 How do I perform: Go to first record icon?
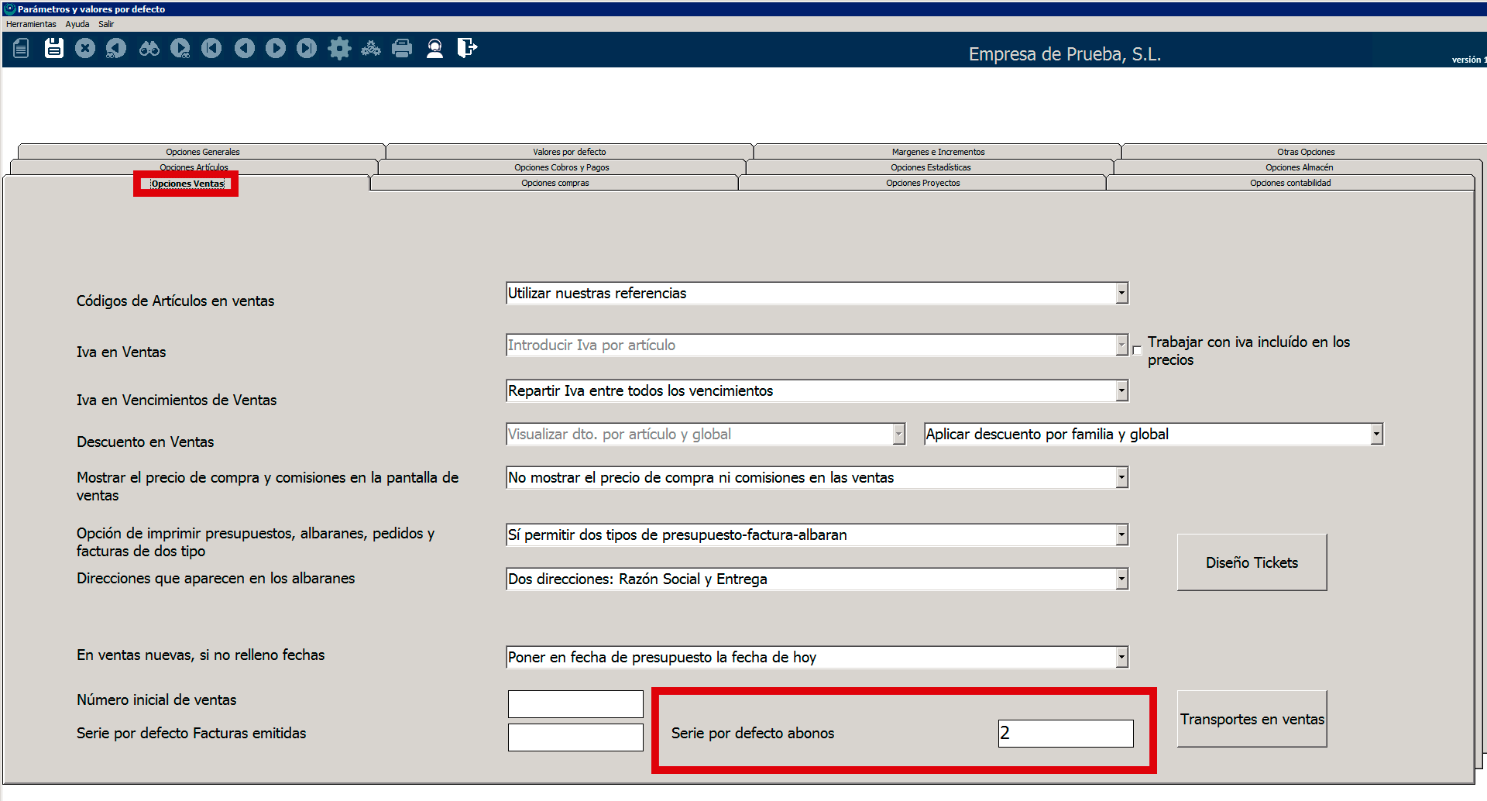[211, 49]
